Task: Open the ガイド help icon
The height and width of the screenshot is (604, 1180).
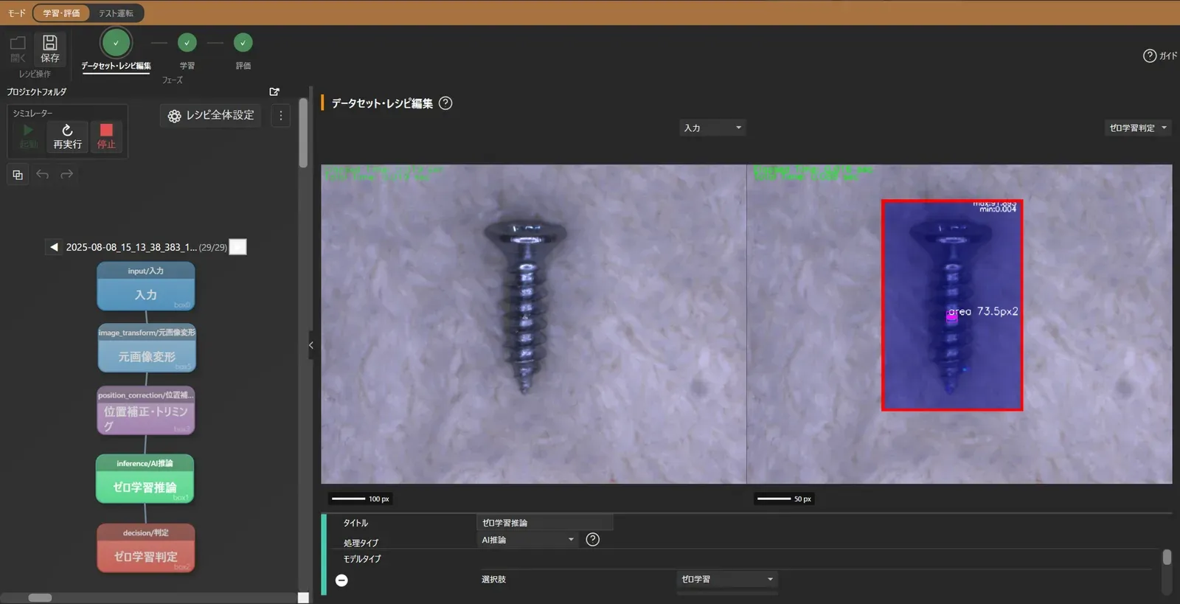Action: 1159,56
